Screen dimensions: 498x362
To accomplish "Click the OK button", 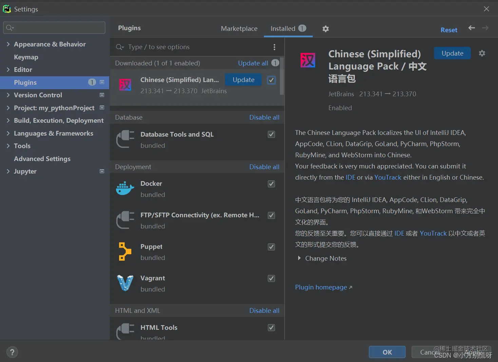I will coord(387,352).
